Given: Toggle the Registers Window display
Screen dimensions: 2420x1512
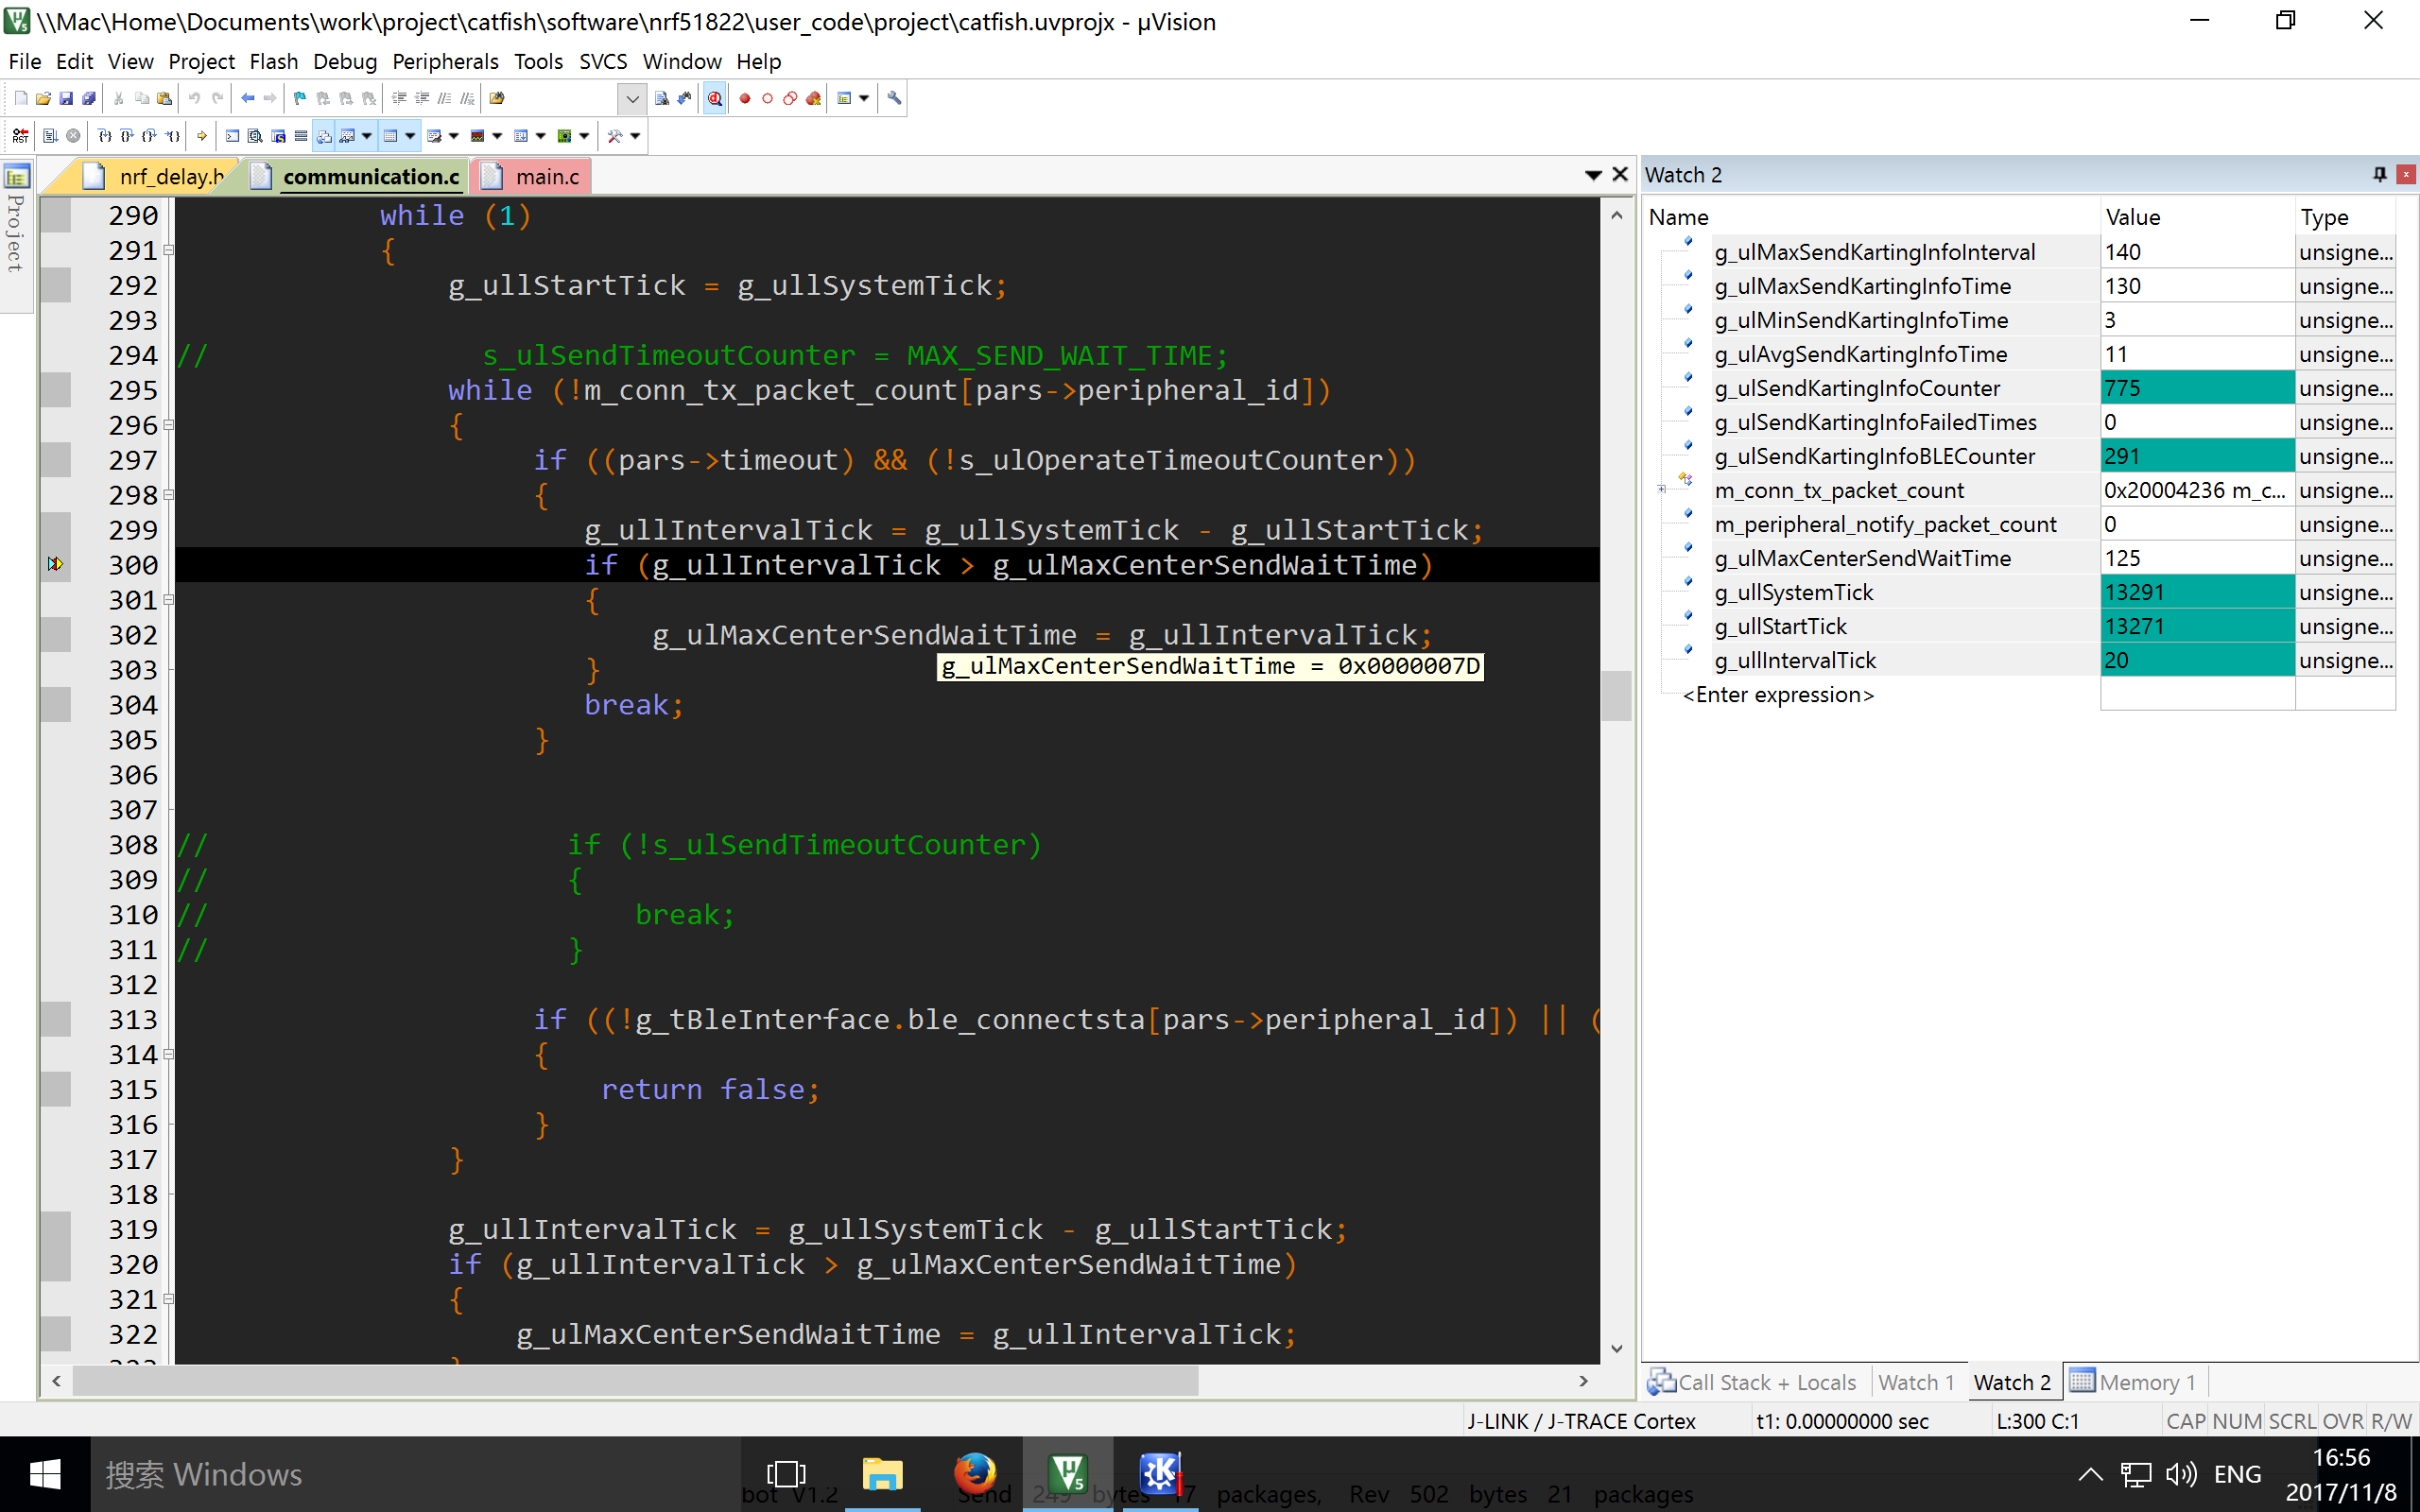Looking at the screenshot, I should coord(301,136).
